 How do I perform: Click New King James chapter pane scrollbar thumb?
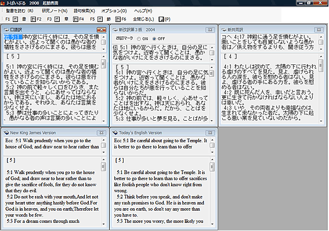point(104,167)
